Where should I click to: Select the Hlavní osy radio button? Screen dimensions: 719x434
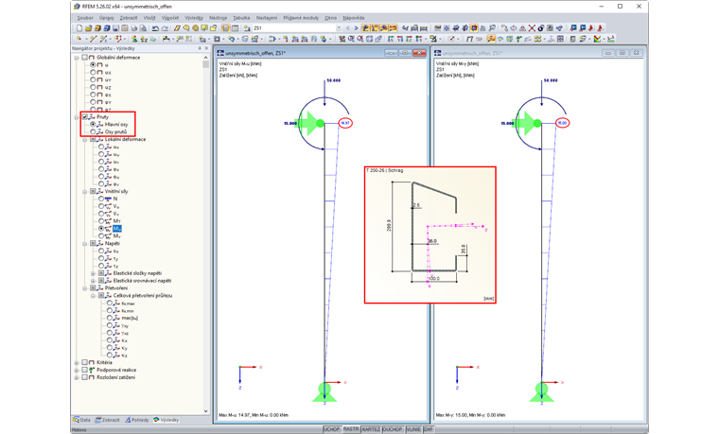point(93,124)
